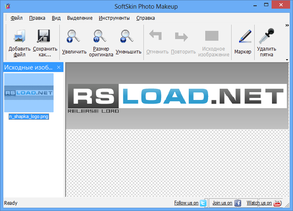
Task: Click the Join us on link
Action: click(x=222, y=203)
